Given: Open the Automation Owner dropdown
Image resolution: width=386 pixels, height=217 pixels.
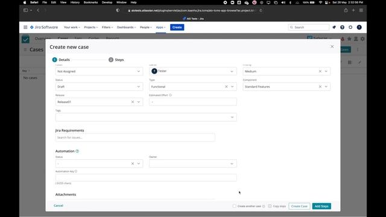Looking at the screenshot, I should pyautogui.click(x=193, y=163).
